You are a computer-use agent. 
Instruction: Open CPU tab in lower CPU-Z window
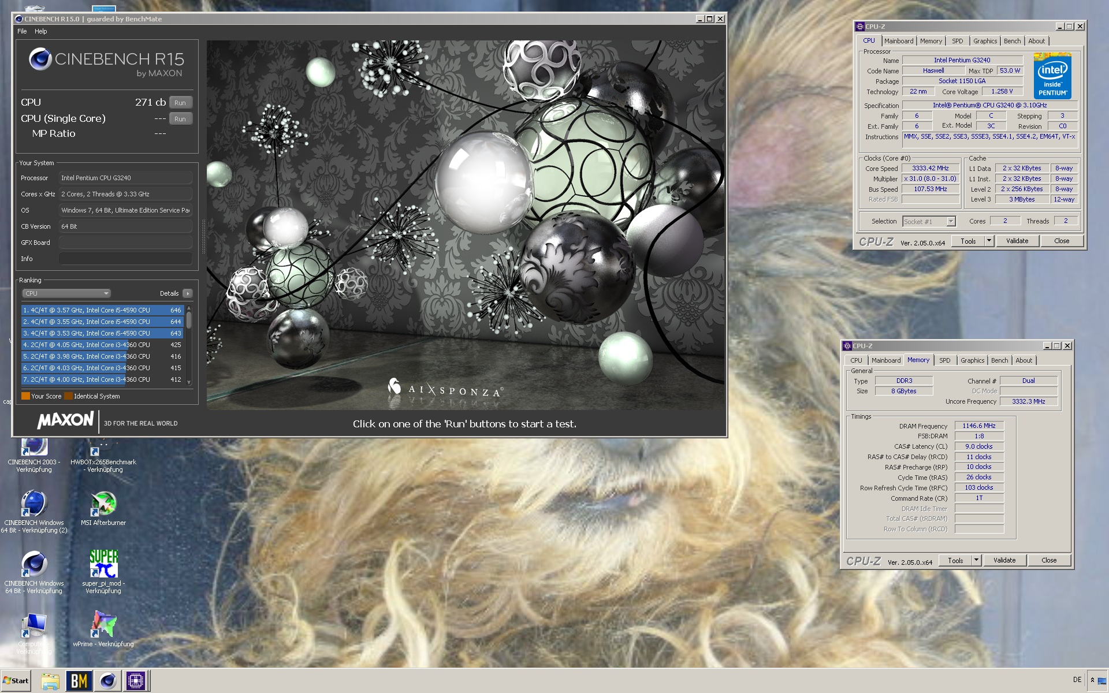(x=856, y=360)
